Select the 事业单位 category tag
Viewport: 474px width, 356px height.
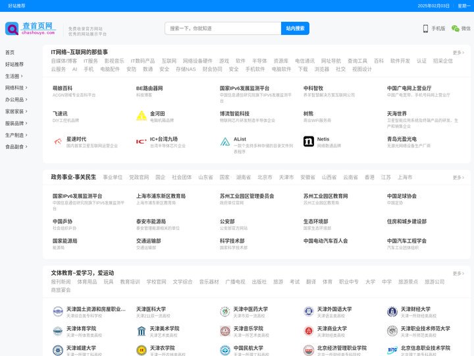[113, 177]
